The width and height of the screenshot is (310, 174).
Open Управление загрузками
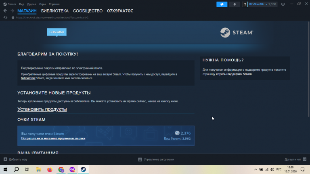click(x=159, y=159)
